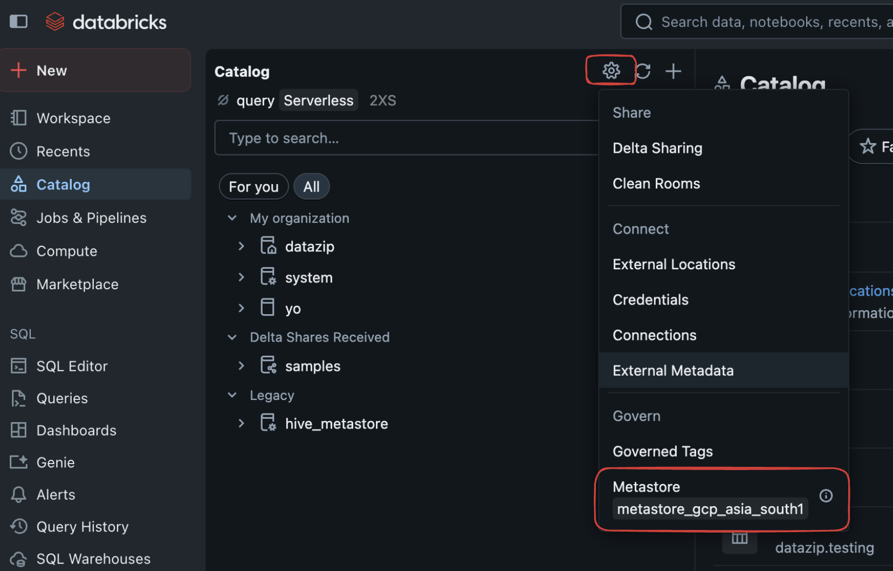Collapse the Delta Shares Received section

(232, 337)
